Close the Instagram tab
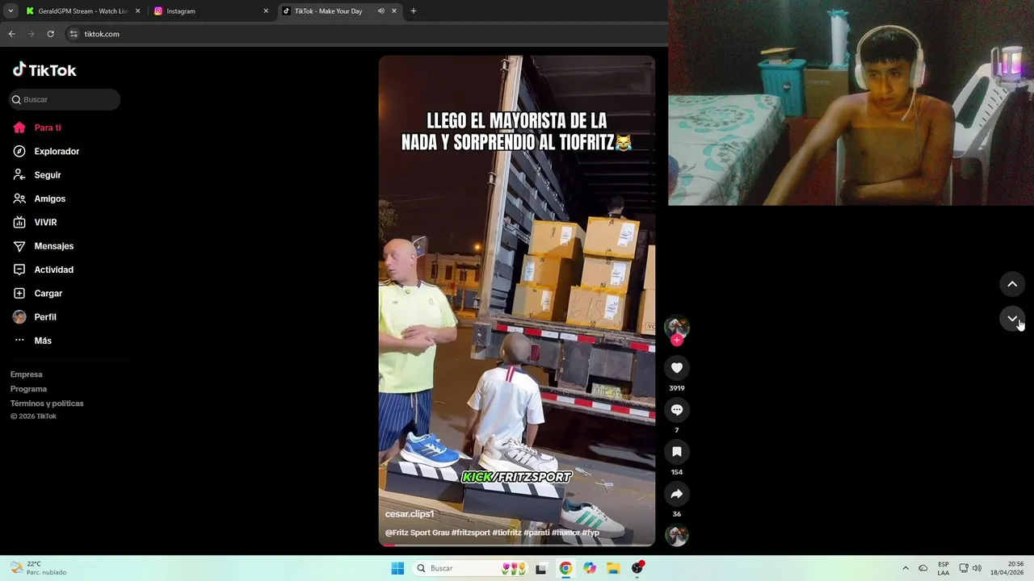Screen dimensions: 1034x581 (x=266, y=11)
